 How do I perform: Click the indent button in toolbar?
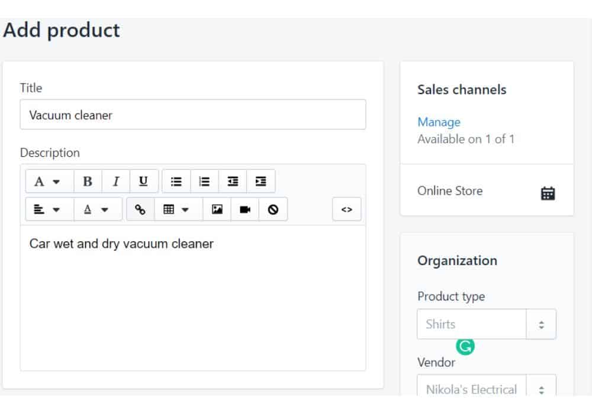pyautogui.click(x=261, y=182)
